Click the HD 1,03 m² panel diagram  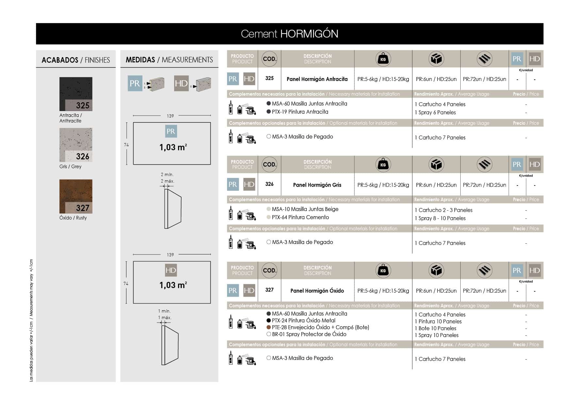[x=172, y=282]
